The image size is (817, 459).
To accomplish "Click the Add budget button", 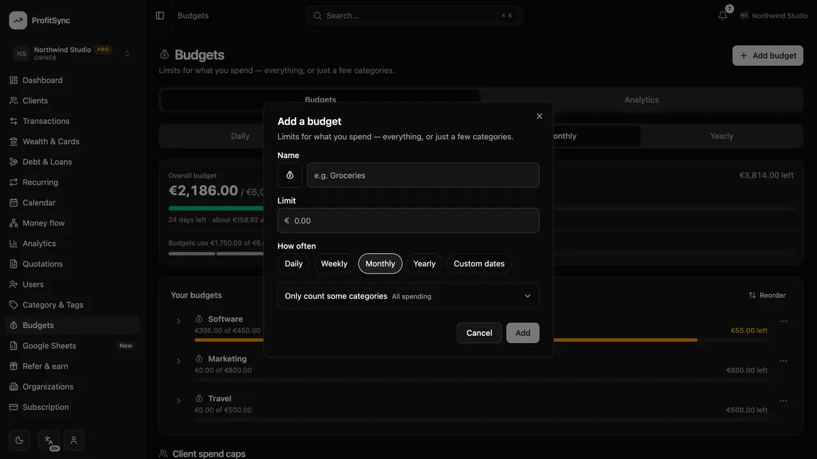I will pyautogui.click(x=768, y=55).
